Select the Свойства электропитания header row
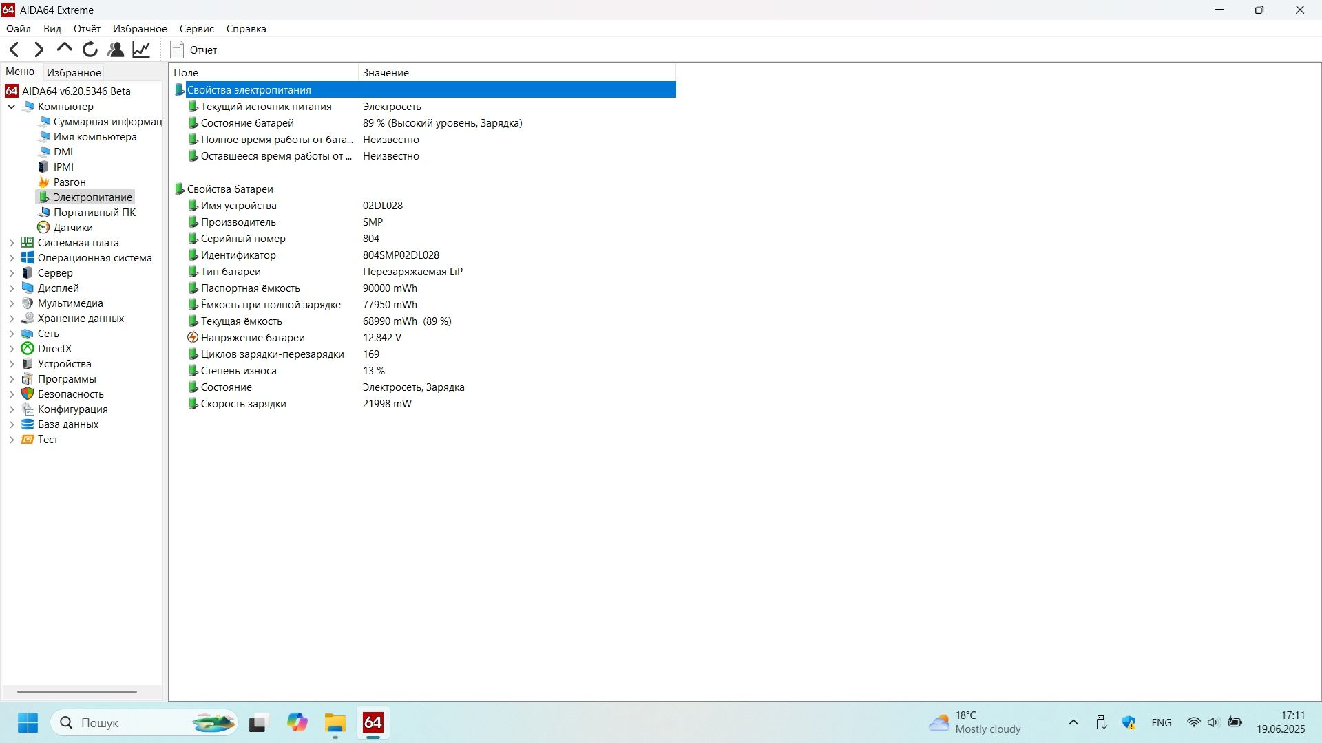 click(x=424, y=90)
